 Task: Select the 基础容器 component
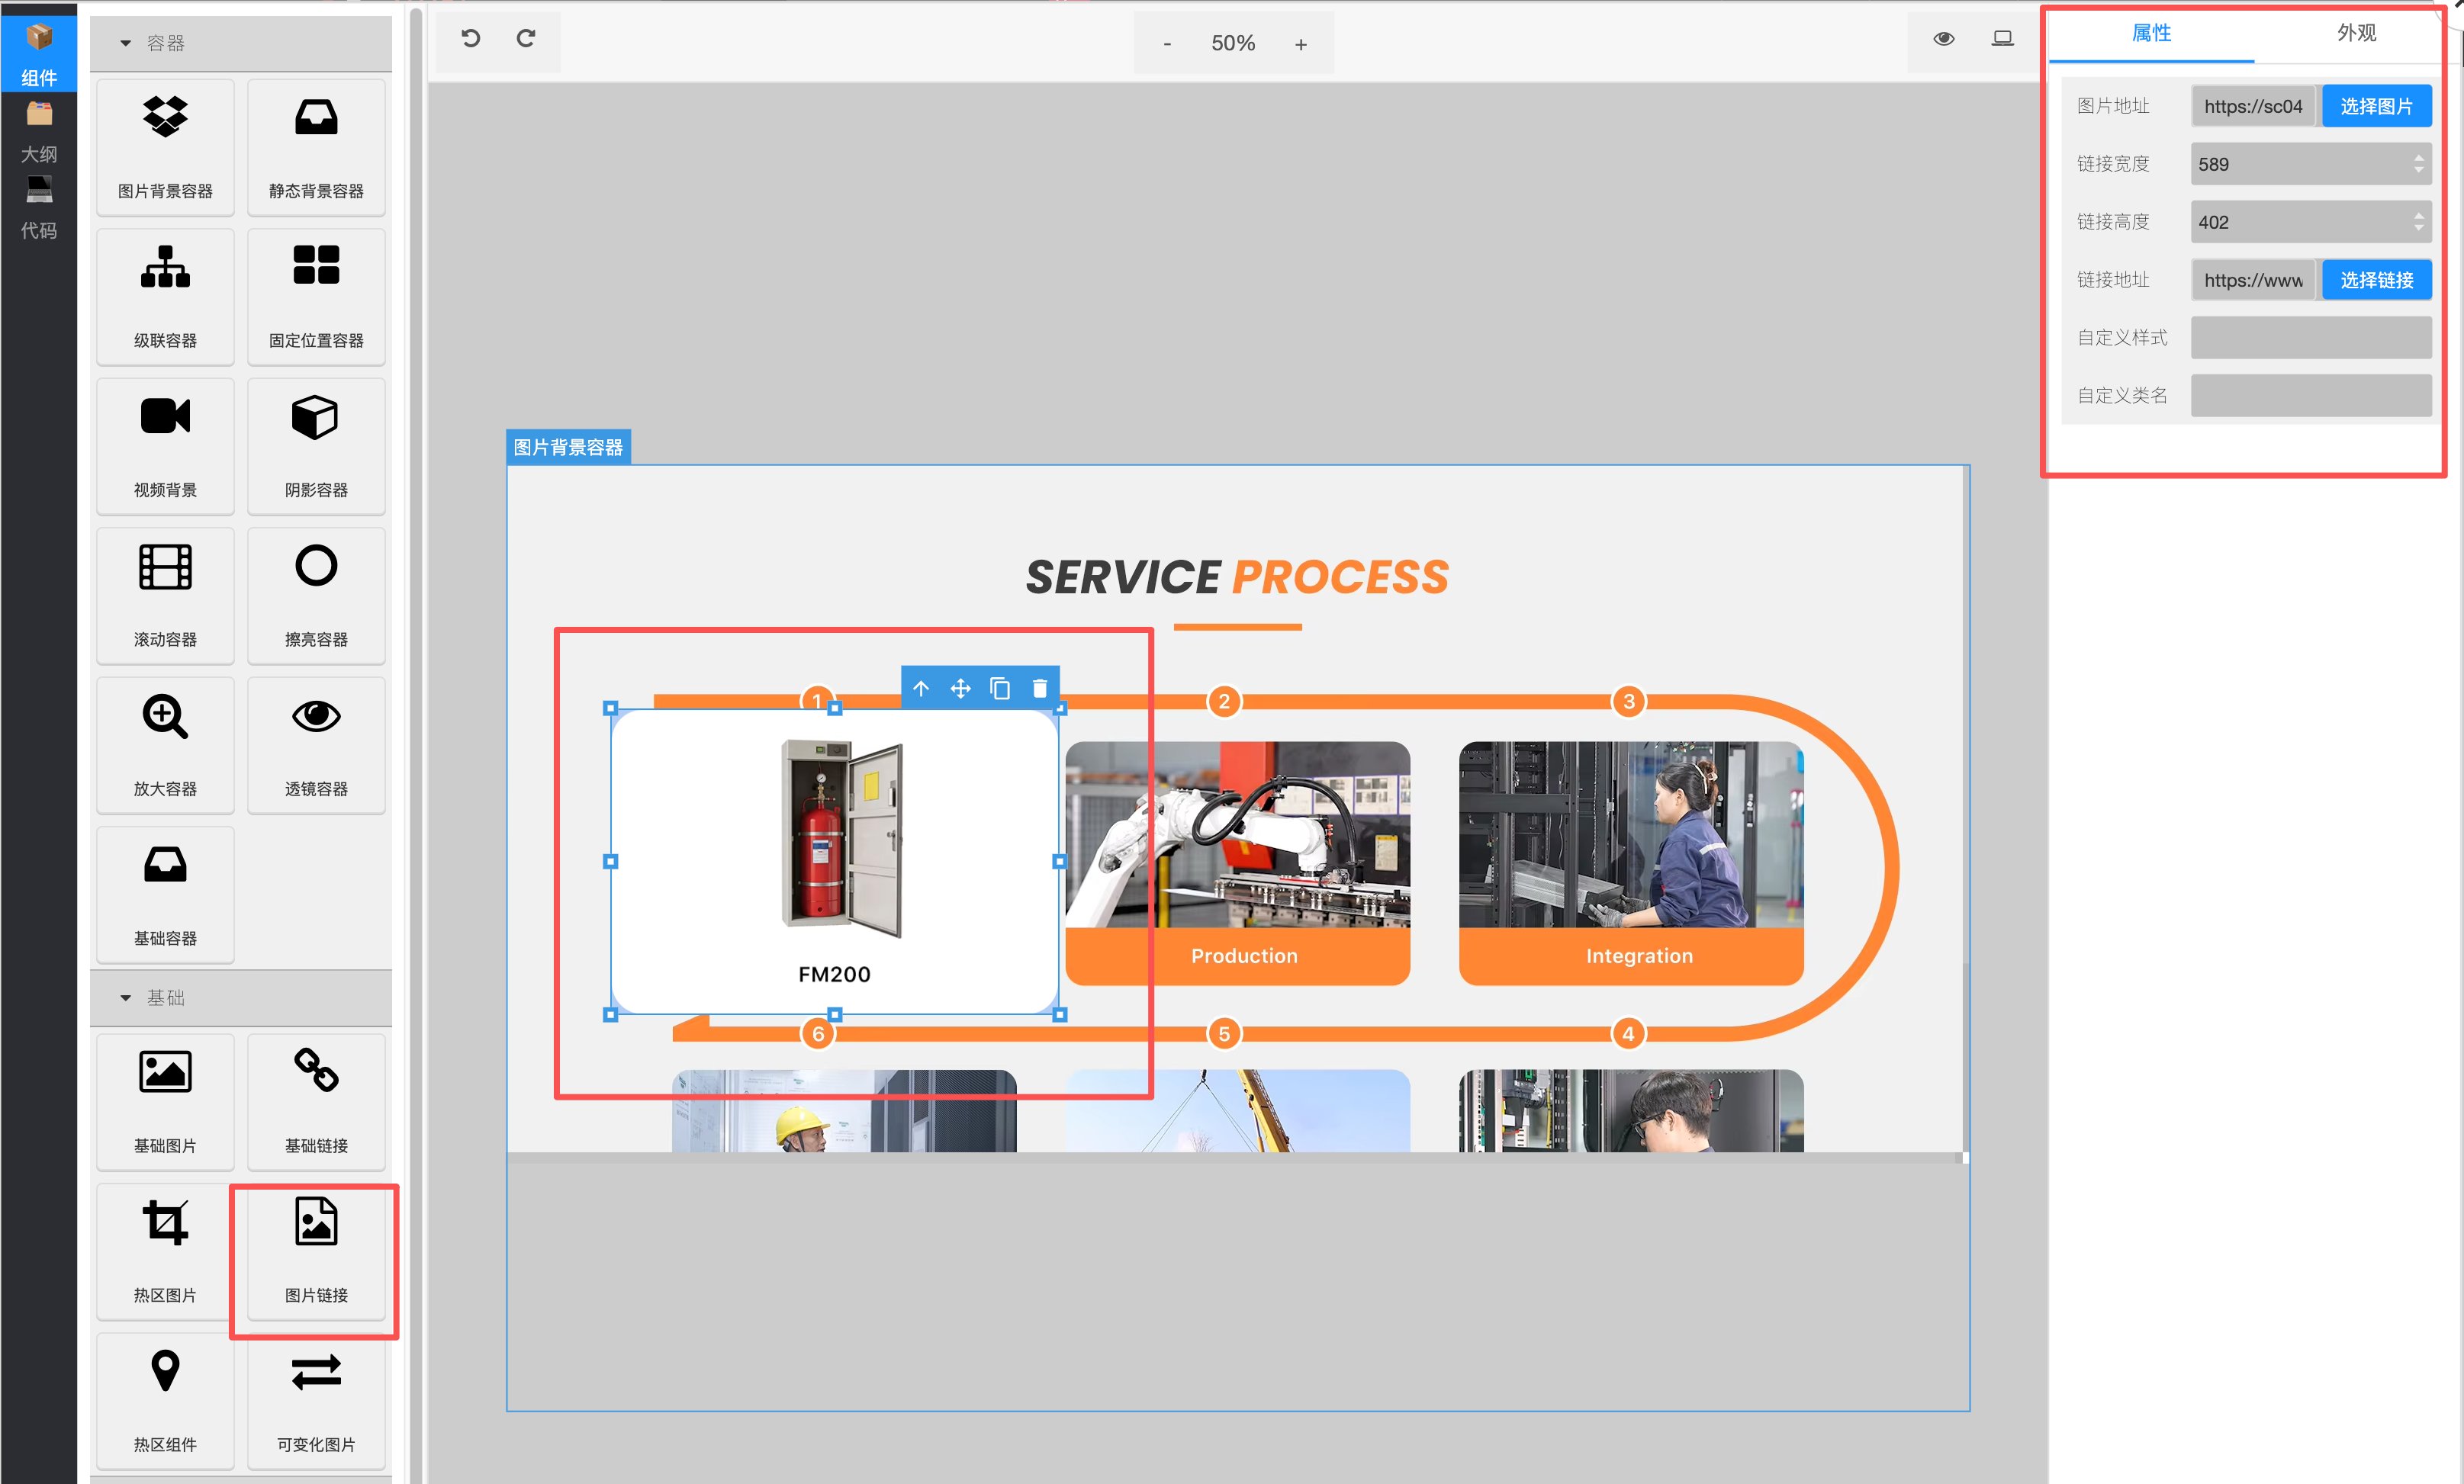165,895
